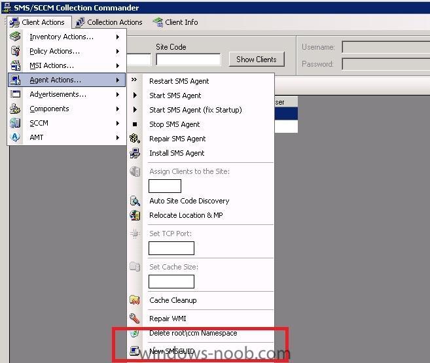Click the Cache Cleanup folder icon
The width and height of the screenshot is (430, 363).
click(x=135, y=300)
